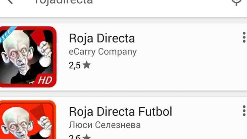Tap the star icon beside 2,5

(86, 65)
